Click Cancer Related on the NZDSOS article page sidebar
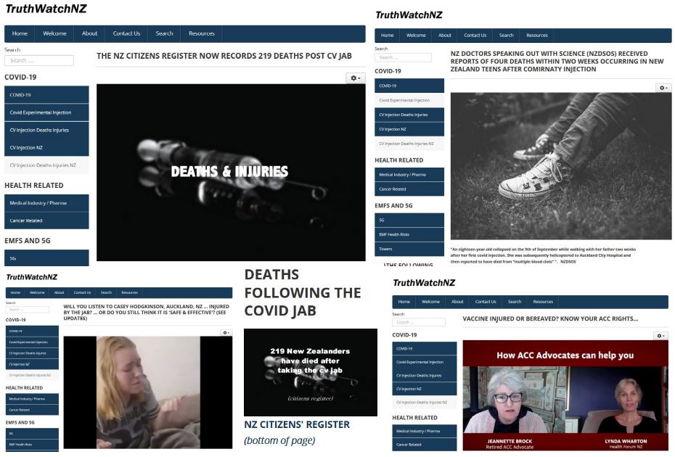The width and height of the screenshot is (675, 457). pyautogui.click(x=409, y=189)
